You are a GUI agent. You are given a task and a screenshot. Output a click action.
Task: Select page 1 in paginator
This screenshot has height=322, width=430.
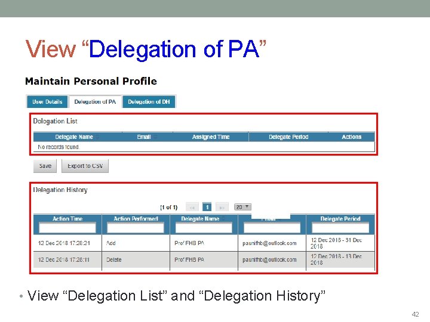pyautogui.click(x=207, y=208)
